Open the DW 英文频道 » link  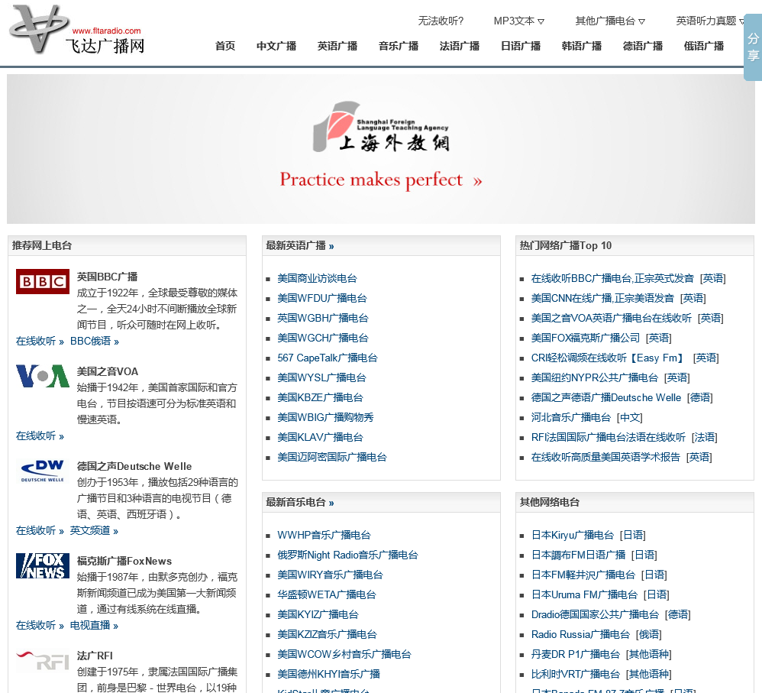94,530
